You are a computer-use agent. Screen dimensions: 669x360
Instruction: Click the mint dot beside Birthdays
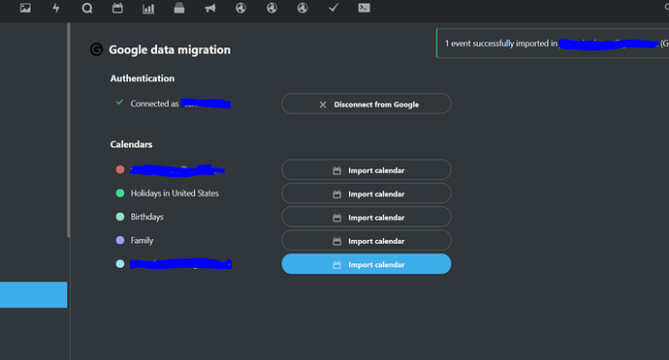120,217
